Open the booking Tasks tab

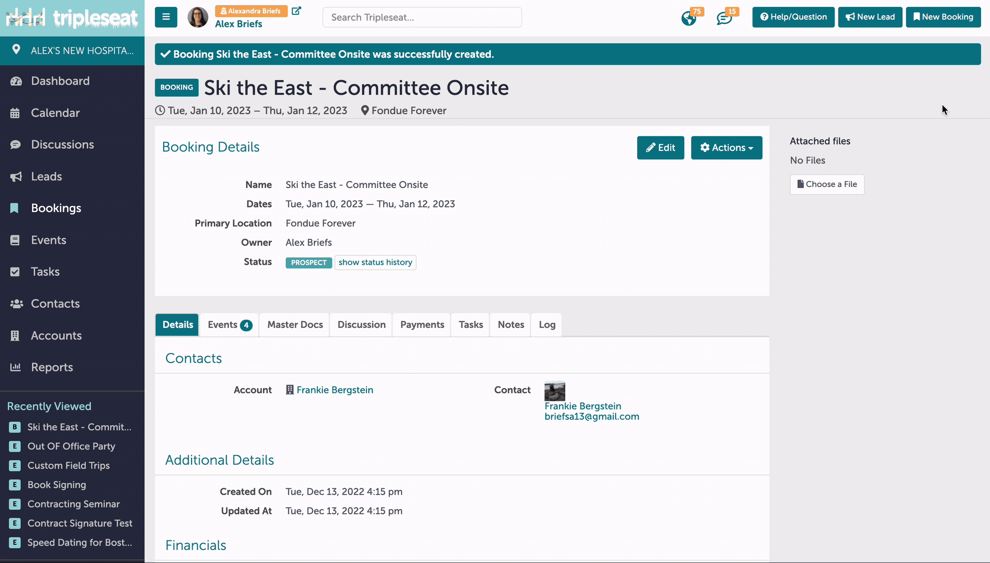click(x=470, y=324)
